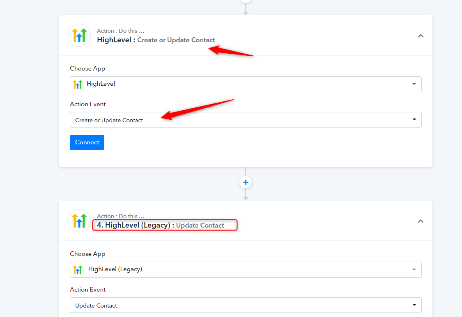Collapse the HighLevel (Legacy) Update Contact step
This screenshot has width=462, height=317.
click(x=421, y=221)
